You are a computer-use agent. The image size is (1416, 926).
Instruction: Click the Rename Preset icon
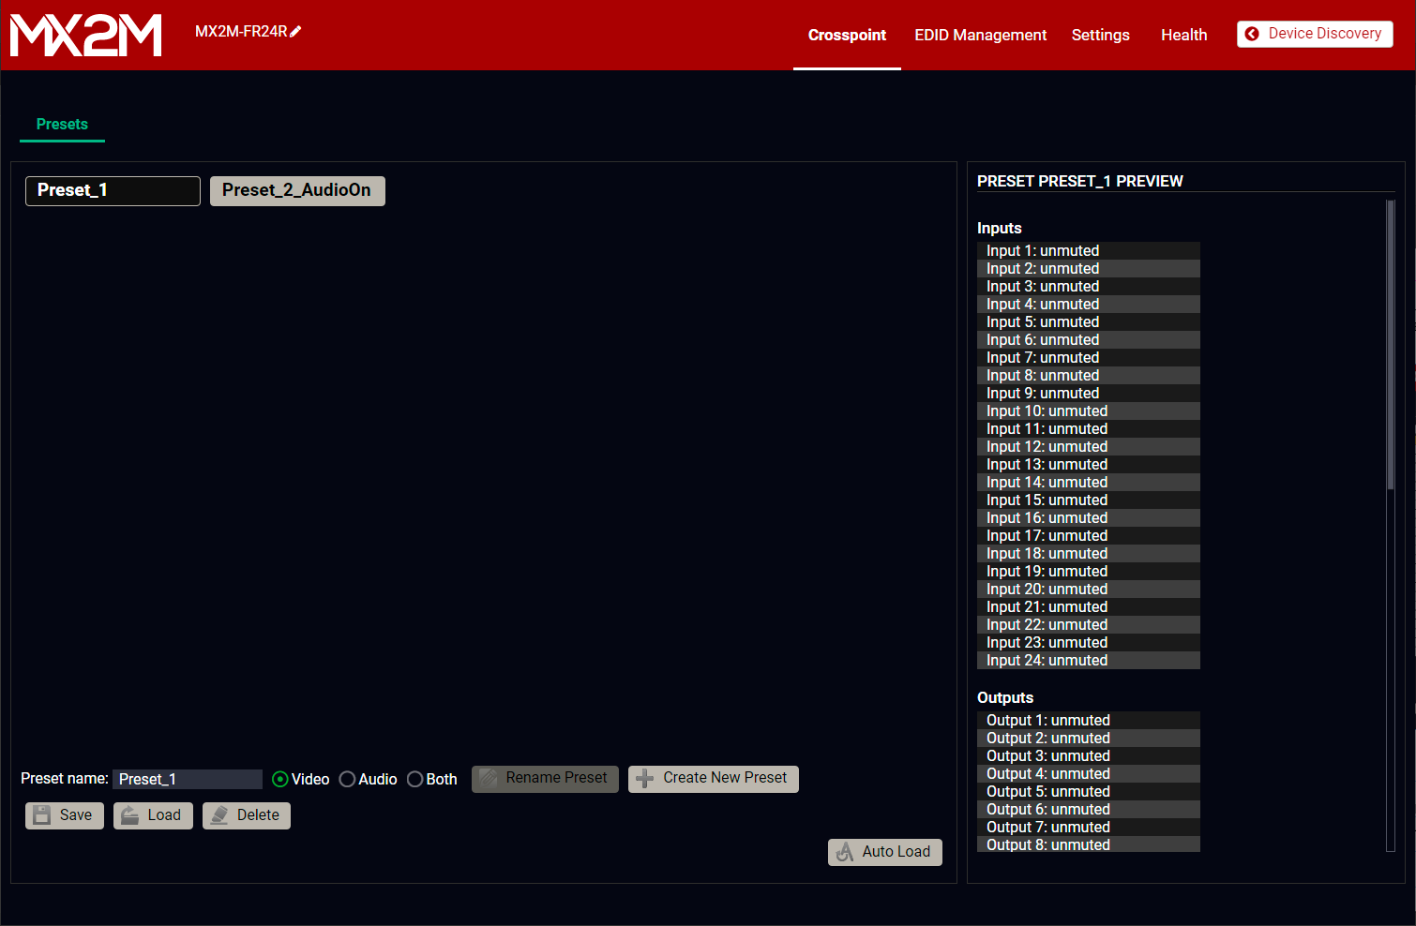pyautogui.click(x=488, y=778)
